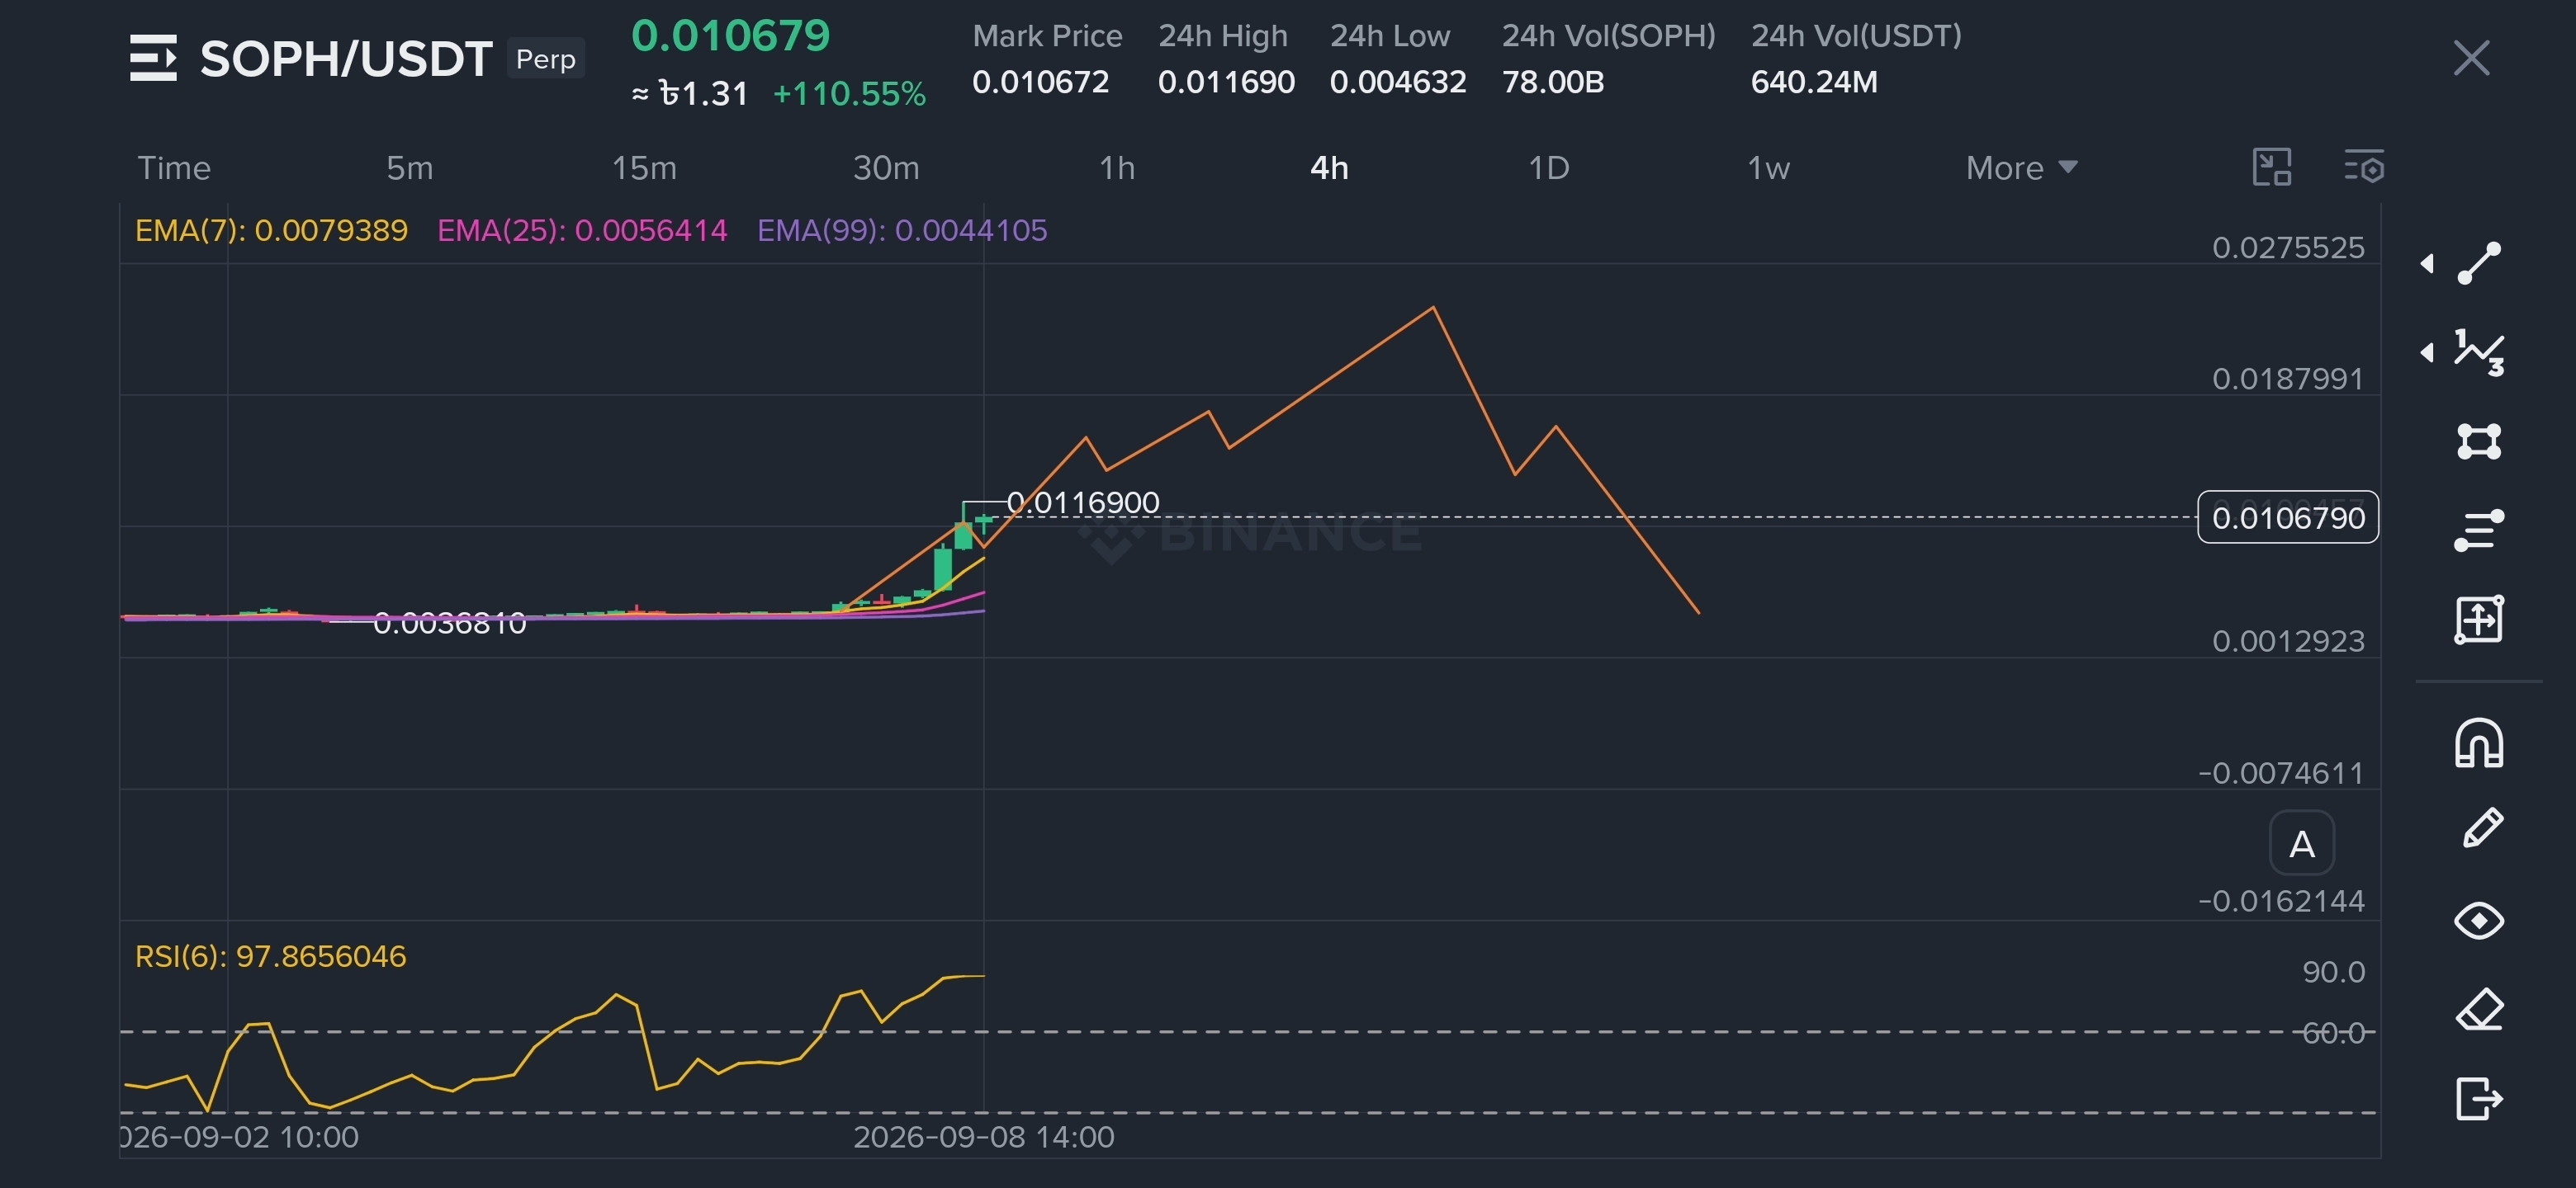Select the rectangle shape drawing tool
The height and width of the screenshot is (1188, 2576).
(2479, 441)
